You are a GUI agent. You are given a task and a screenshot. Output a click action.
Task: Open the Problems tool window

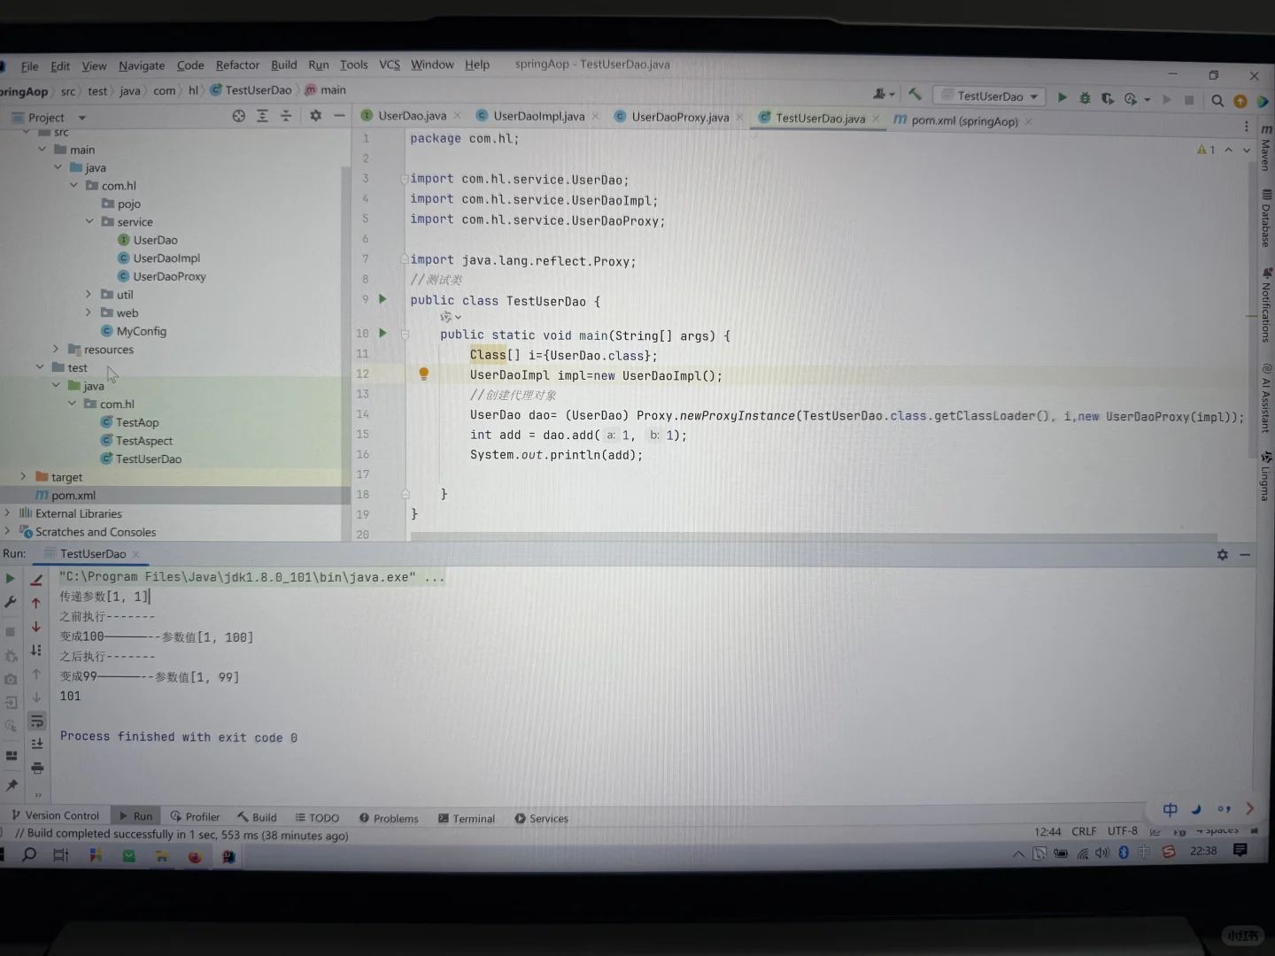click(x=389, y=818)
